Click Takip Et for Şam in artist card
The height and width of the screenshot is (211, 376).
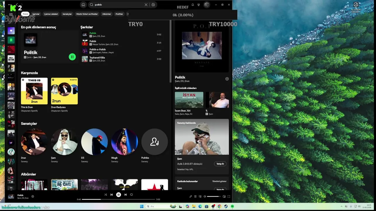pyautogui.click(x=220, y=164)
